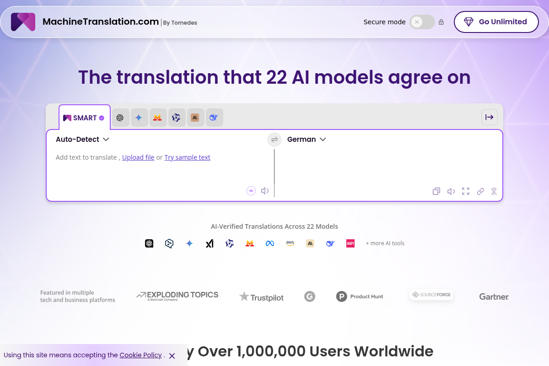Play the translated text audio speaker icon
Screen dimensions: 549x366
451,191
